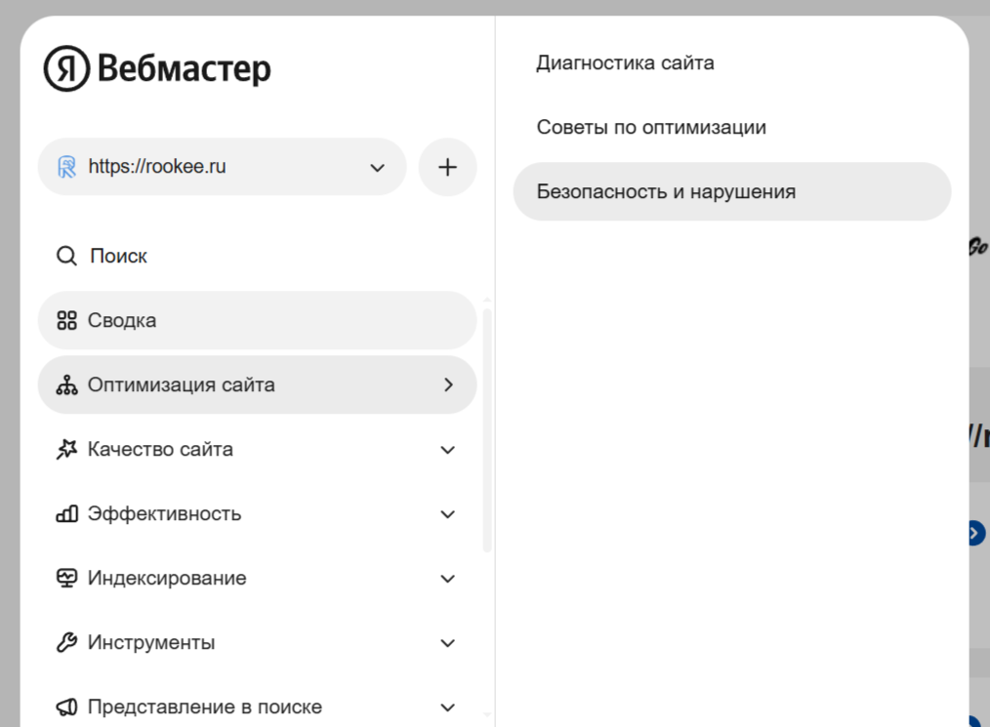Expand the Эффективность section chevron
The width and height of the screenshot is (990, 727).
coord(448,514)
